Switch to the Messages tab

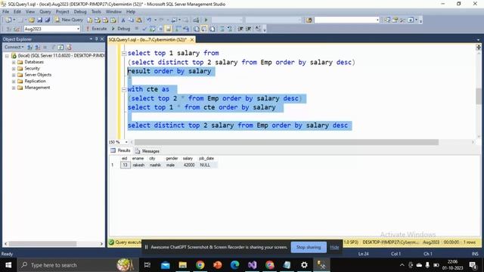click(147, 151)
